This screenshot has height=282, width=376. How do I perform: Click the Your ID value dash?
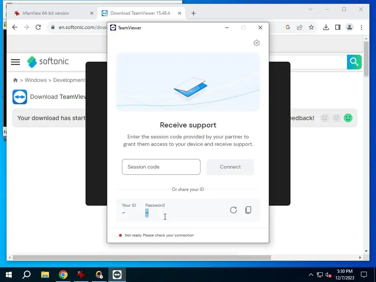click(x=123, y=213)
